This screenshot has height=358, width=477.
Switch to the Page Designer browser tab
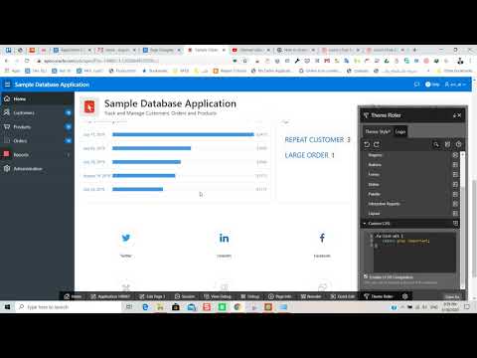coord(162,50)
